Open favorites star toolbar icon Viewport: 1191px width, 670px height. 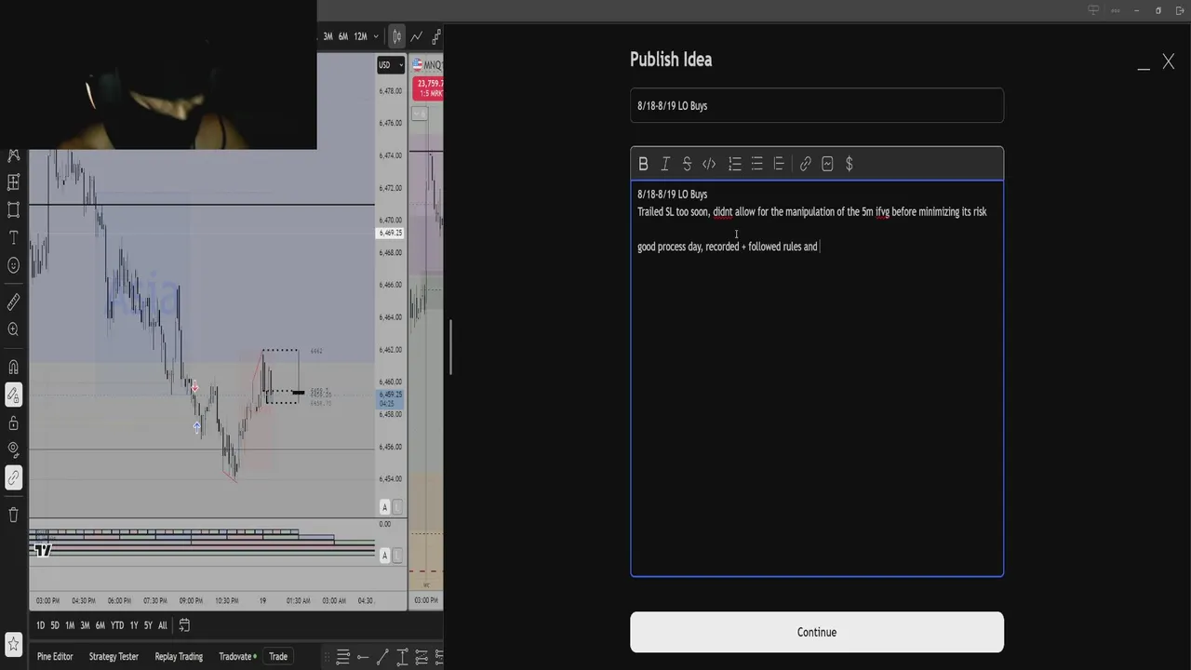(x=13, y=644)
